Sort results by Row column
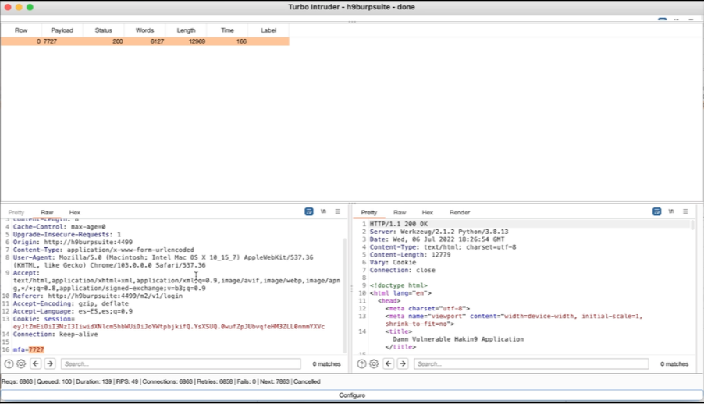 pyautogui.click(x=21, y=30)
